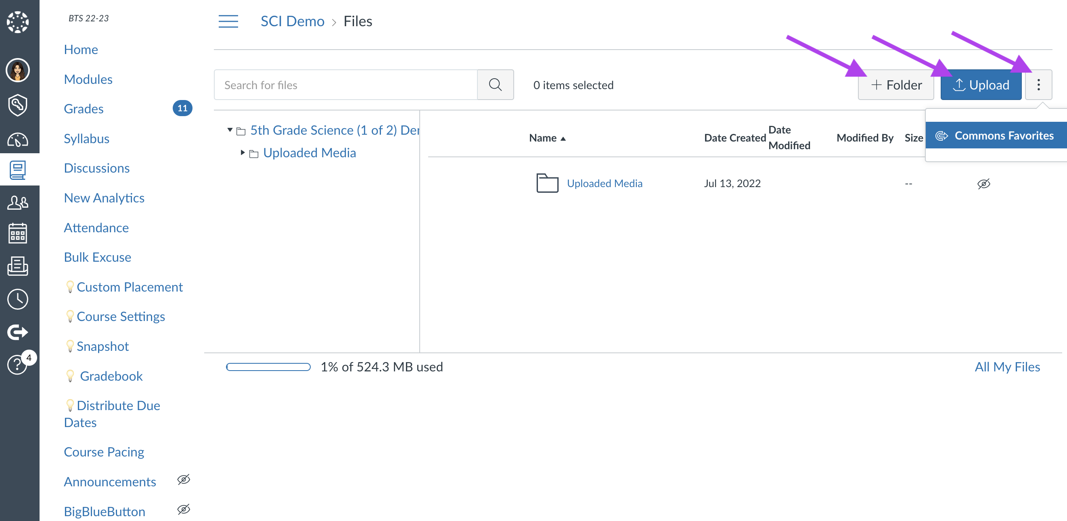Click the Upload button to add files
Image resolution: width=1067 pixels, height=521 pixels.
[981, 84]
